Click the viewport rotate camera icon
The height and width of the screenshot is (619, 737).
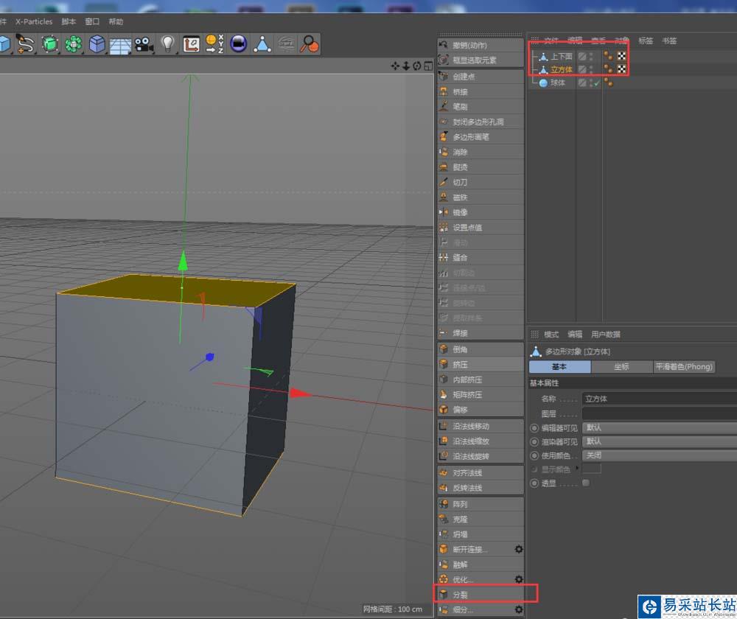417,66
